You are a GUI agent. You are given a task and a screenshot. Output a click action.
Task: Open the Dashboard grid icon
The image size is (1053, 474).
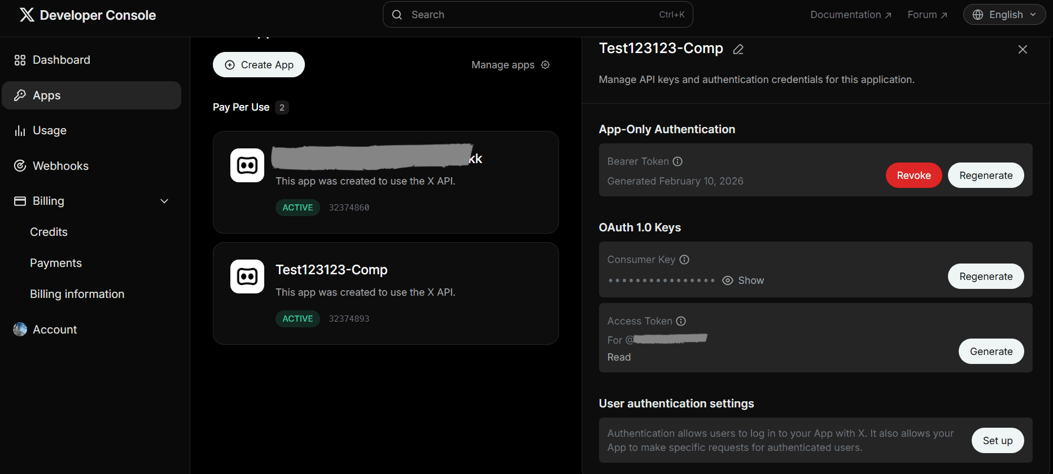tap(20, 60)
